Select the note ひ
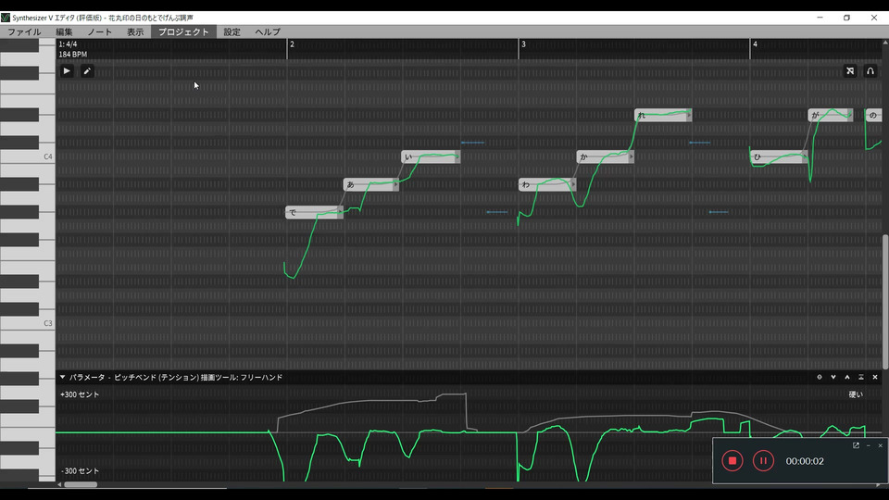Image resolution: width=889 pixels, height=500 pixels. pos(779,156)
